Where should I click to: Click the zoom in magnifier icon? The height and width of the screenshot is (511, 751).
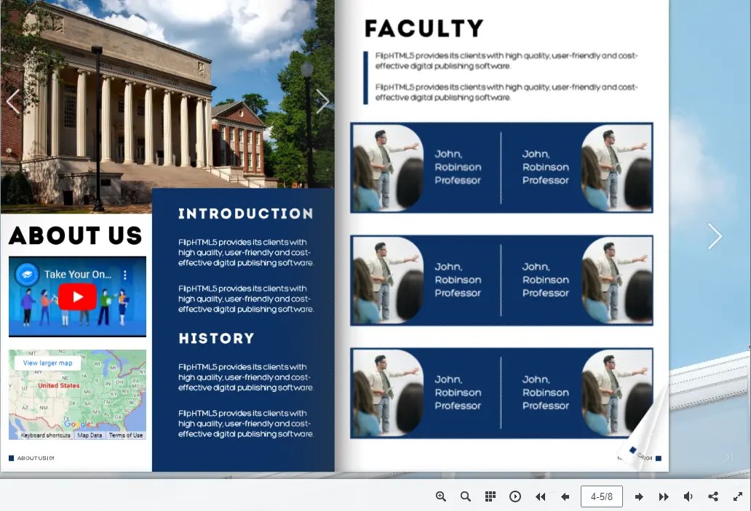click(x=441, y=496)
